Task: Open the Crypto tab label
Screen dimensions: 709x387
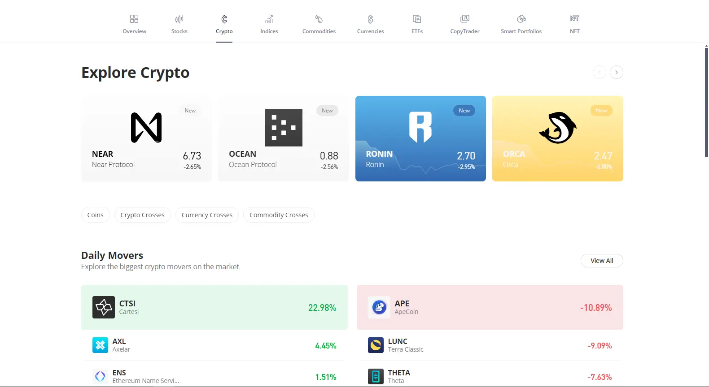Action: pos(224,31)
